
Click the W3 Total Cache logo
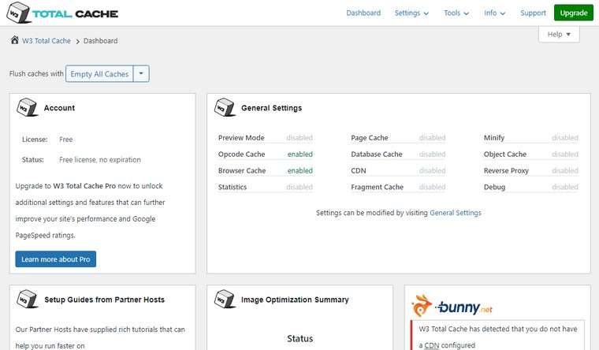62,13
